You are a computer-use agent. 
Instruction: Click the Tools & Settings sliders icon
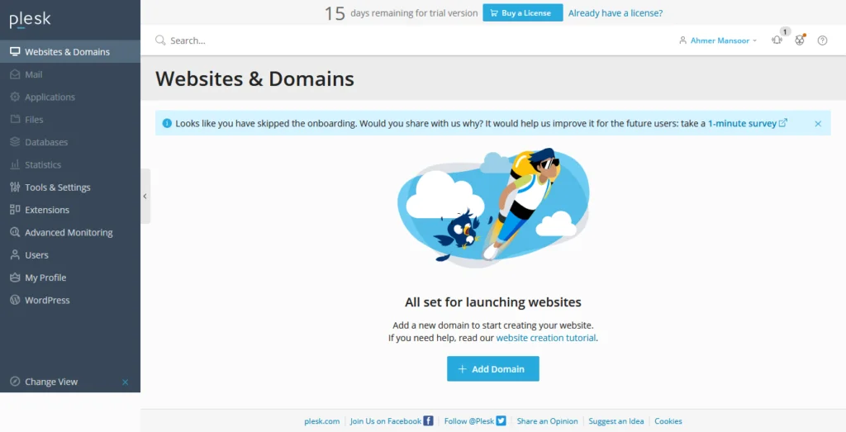[x=15, y=188]
